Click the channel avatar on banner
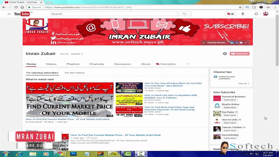Screen dimensions: 279x157 (37, 26)
